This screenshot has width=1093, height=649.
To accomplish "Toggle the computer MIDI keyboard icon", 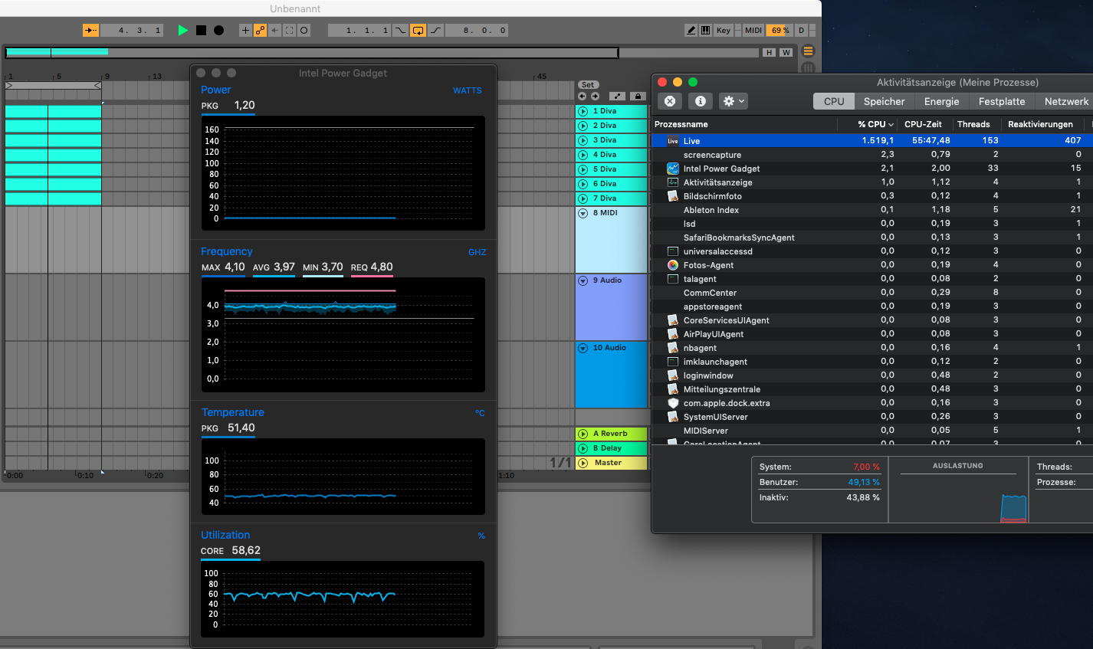I will coord(705,31).
